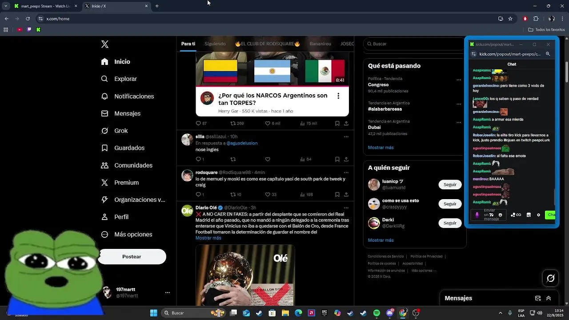Like the post with 6 mil likes
The image size is (569, 320).
pyautogui.click(x=268, y=123)
